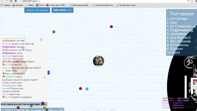Click chat name '[РКВ]НЯША'

(x=9, y=41)
